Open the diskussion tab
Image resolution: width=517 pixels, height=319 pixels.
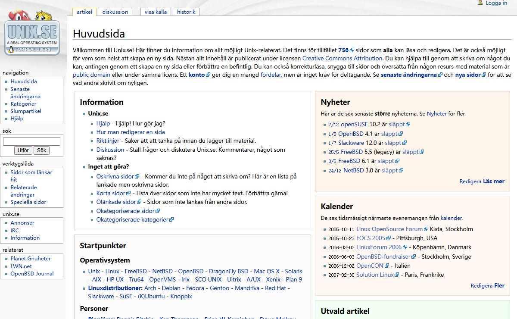pos(115,12)
